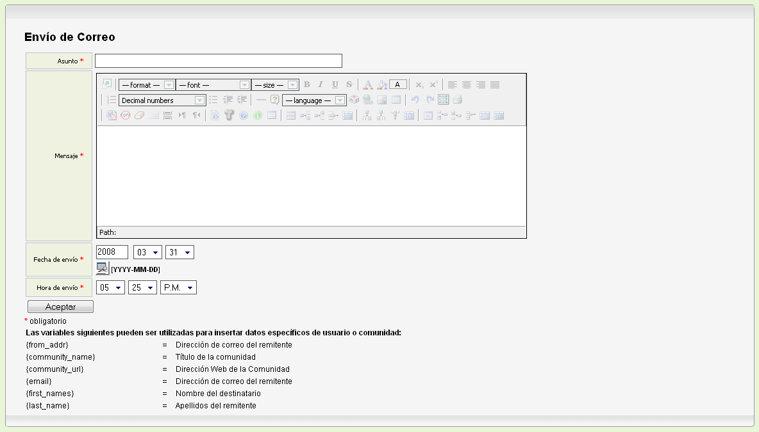Click the Path: status bar
Viewport: 759px width, 432px height.
(312, 232)
